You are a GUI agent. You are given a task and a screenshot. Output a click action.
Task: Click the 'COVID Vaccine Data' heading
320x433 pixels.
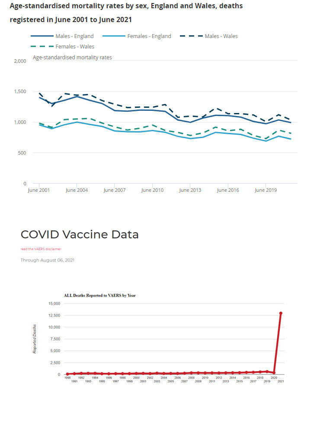[80, 235]
